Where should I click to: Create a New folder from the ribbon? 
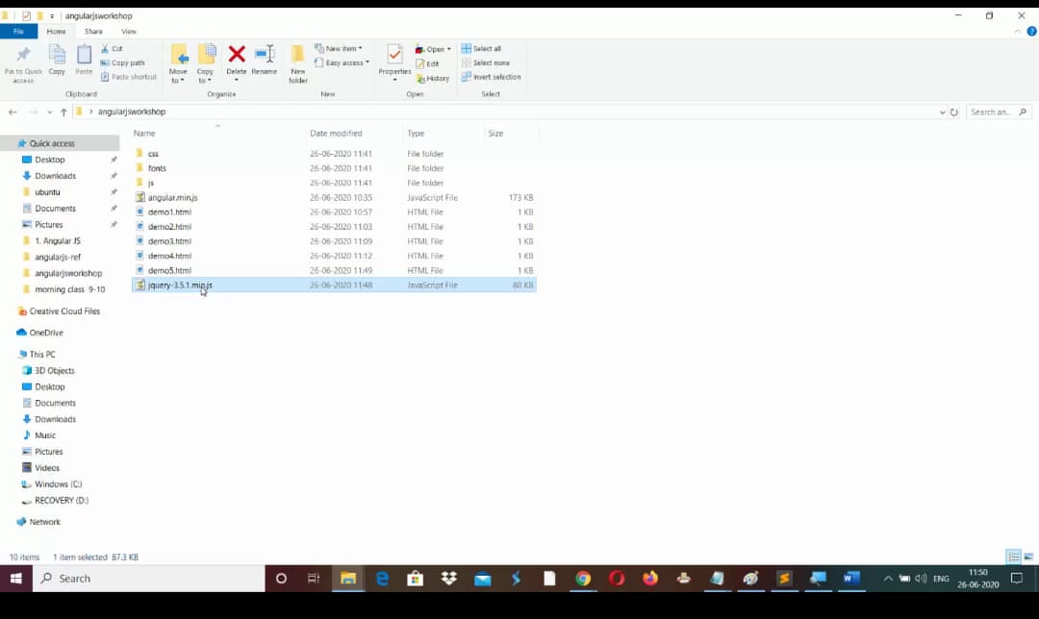click(298, 62)
